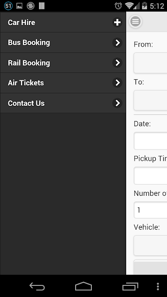Tap the Bus Booking chevron arrow
Screen dimensions: 167x297
(117, 43)
